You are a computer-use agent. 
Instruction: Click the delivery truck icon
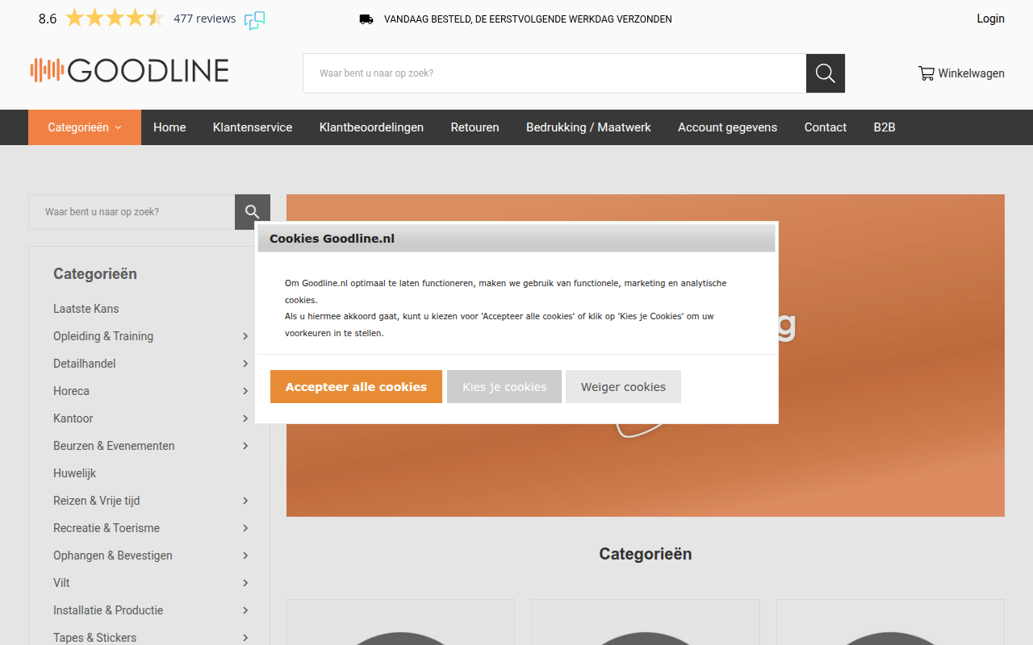366,19
